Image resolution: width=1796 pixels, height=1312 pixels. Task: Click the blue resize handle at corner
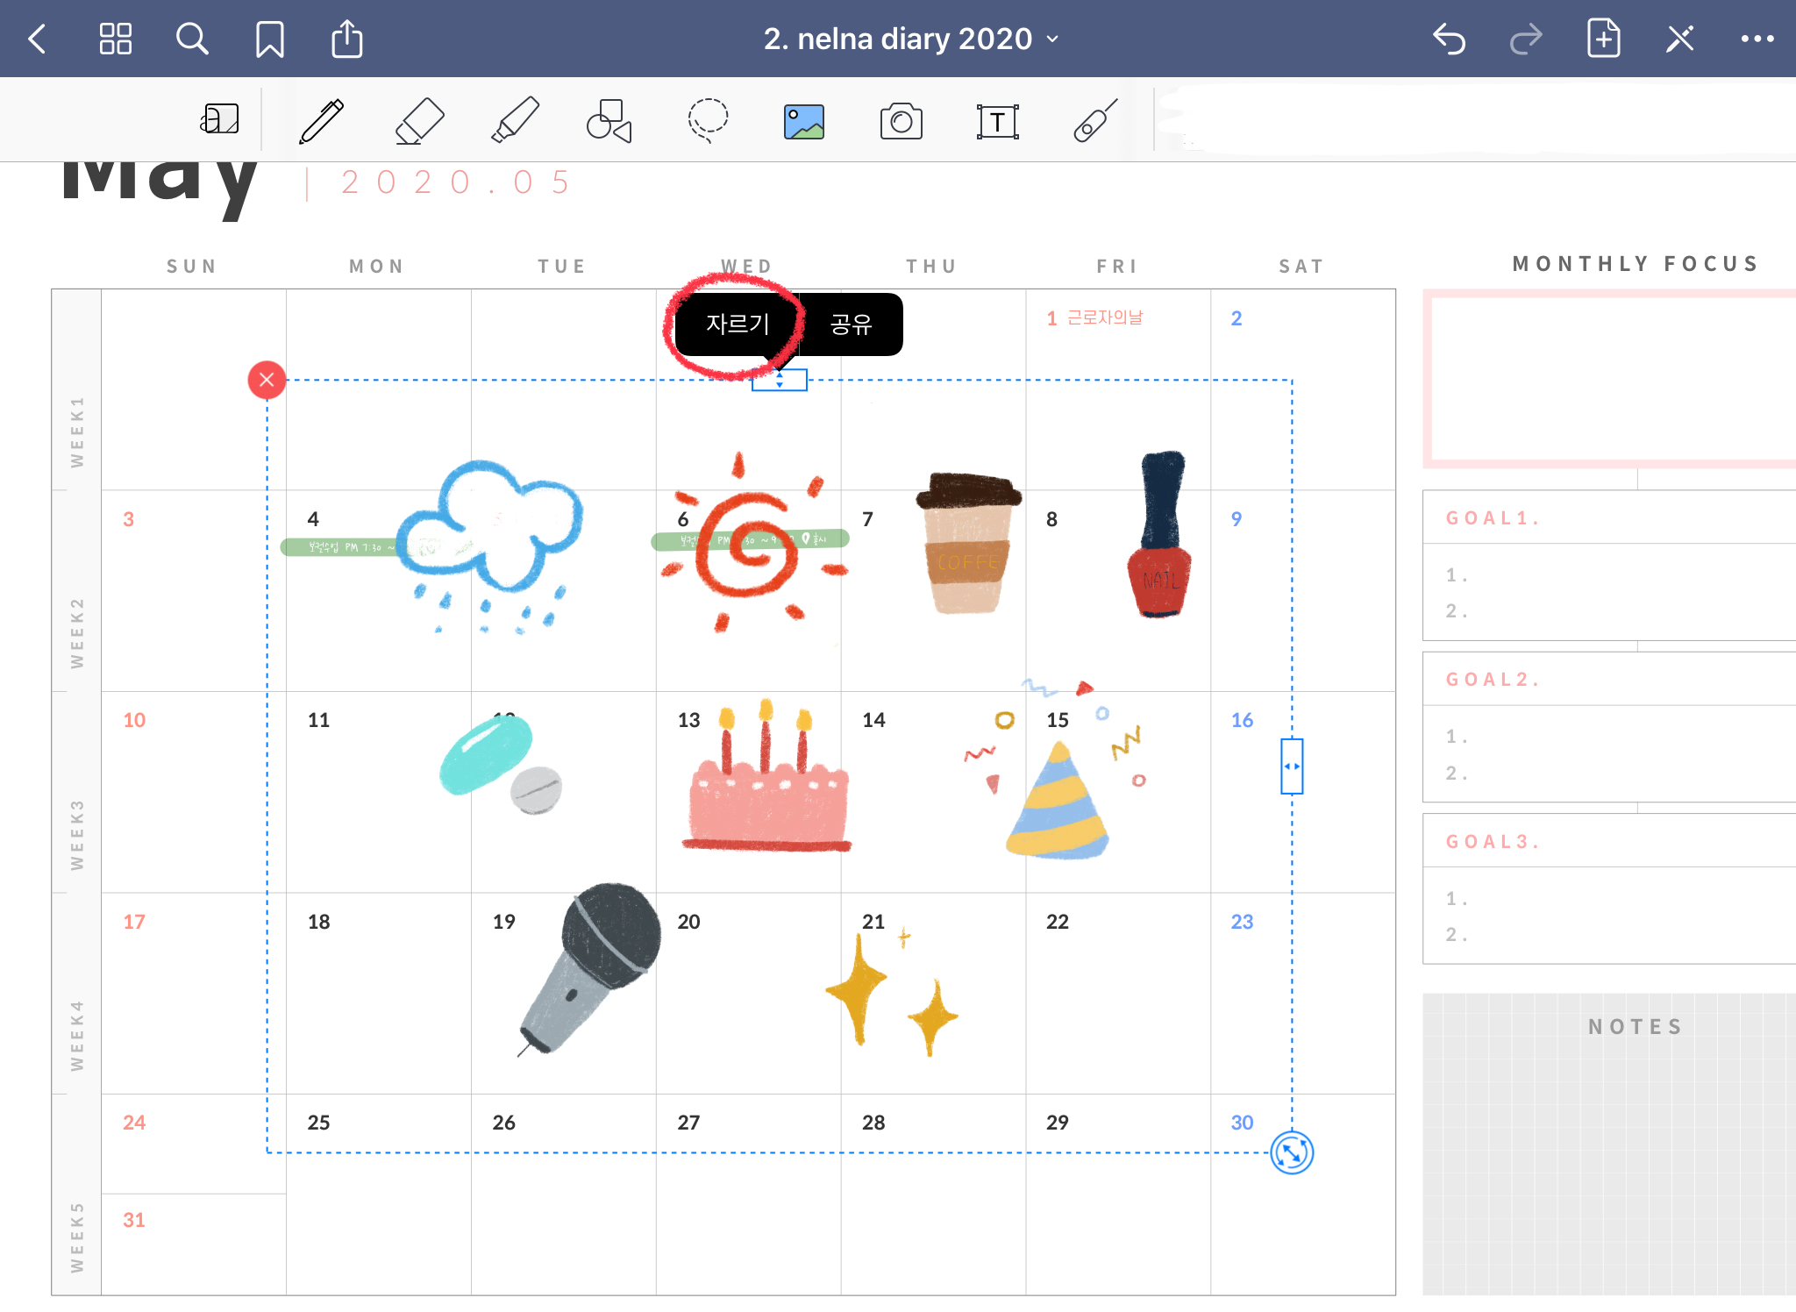pyautogui.click(x=1292, y=1152)
